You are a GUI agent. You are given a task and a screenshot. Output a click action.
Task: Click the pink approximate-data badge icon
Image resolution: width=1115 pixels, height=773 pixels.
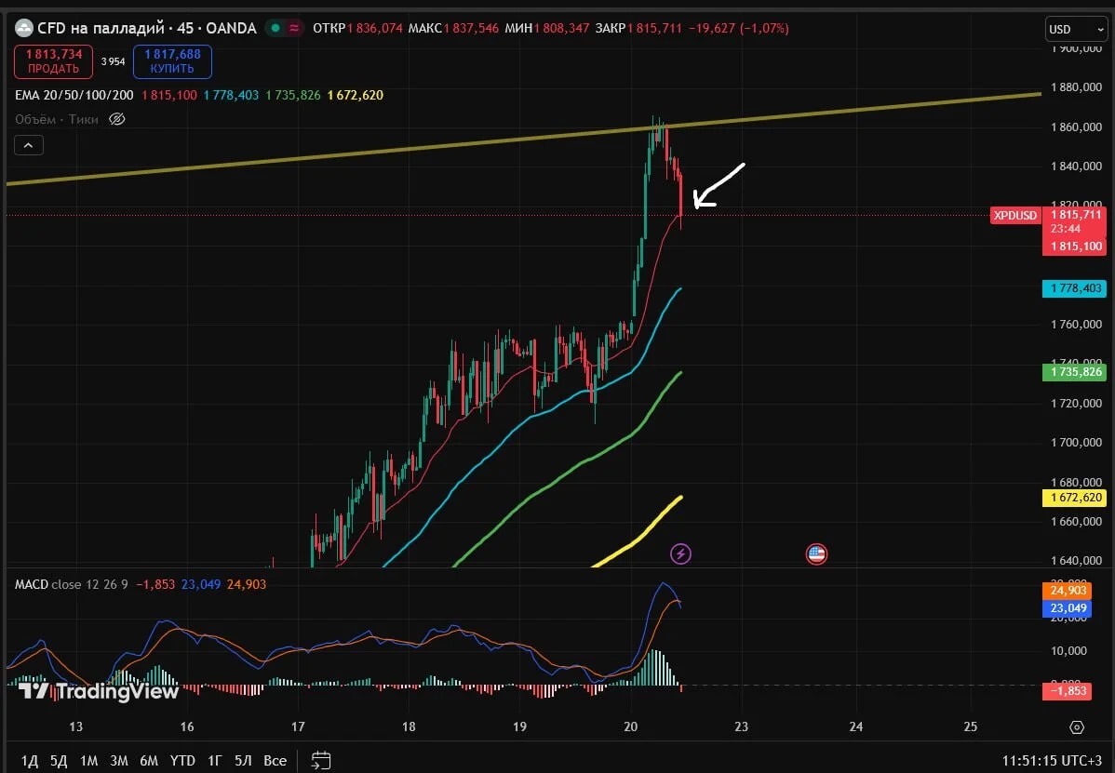pos(294,29)
